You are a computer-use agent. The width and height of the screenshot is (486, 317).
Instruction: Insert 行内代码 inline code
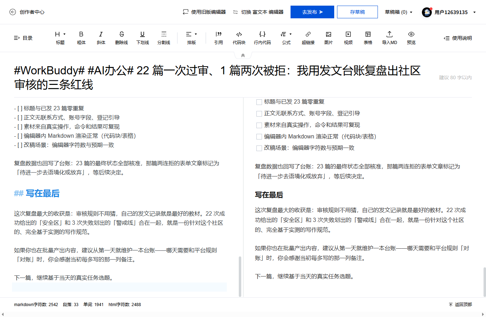coord(262,38)
